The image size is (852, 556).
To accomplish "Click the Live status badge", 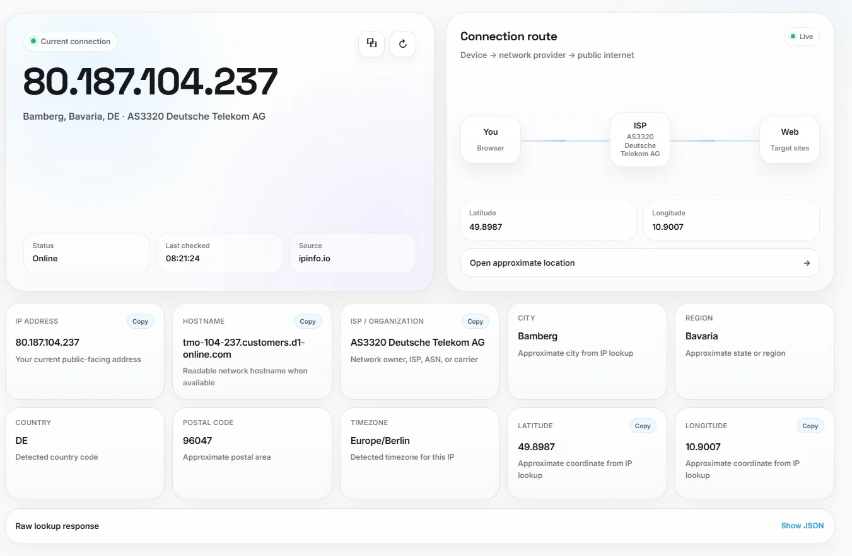I will pyautogui.click(x=802, y=37).
